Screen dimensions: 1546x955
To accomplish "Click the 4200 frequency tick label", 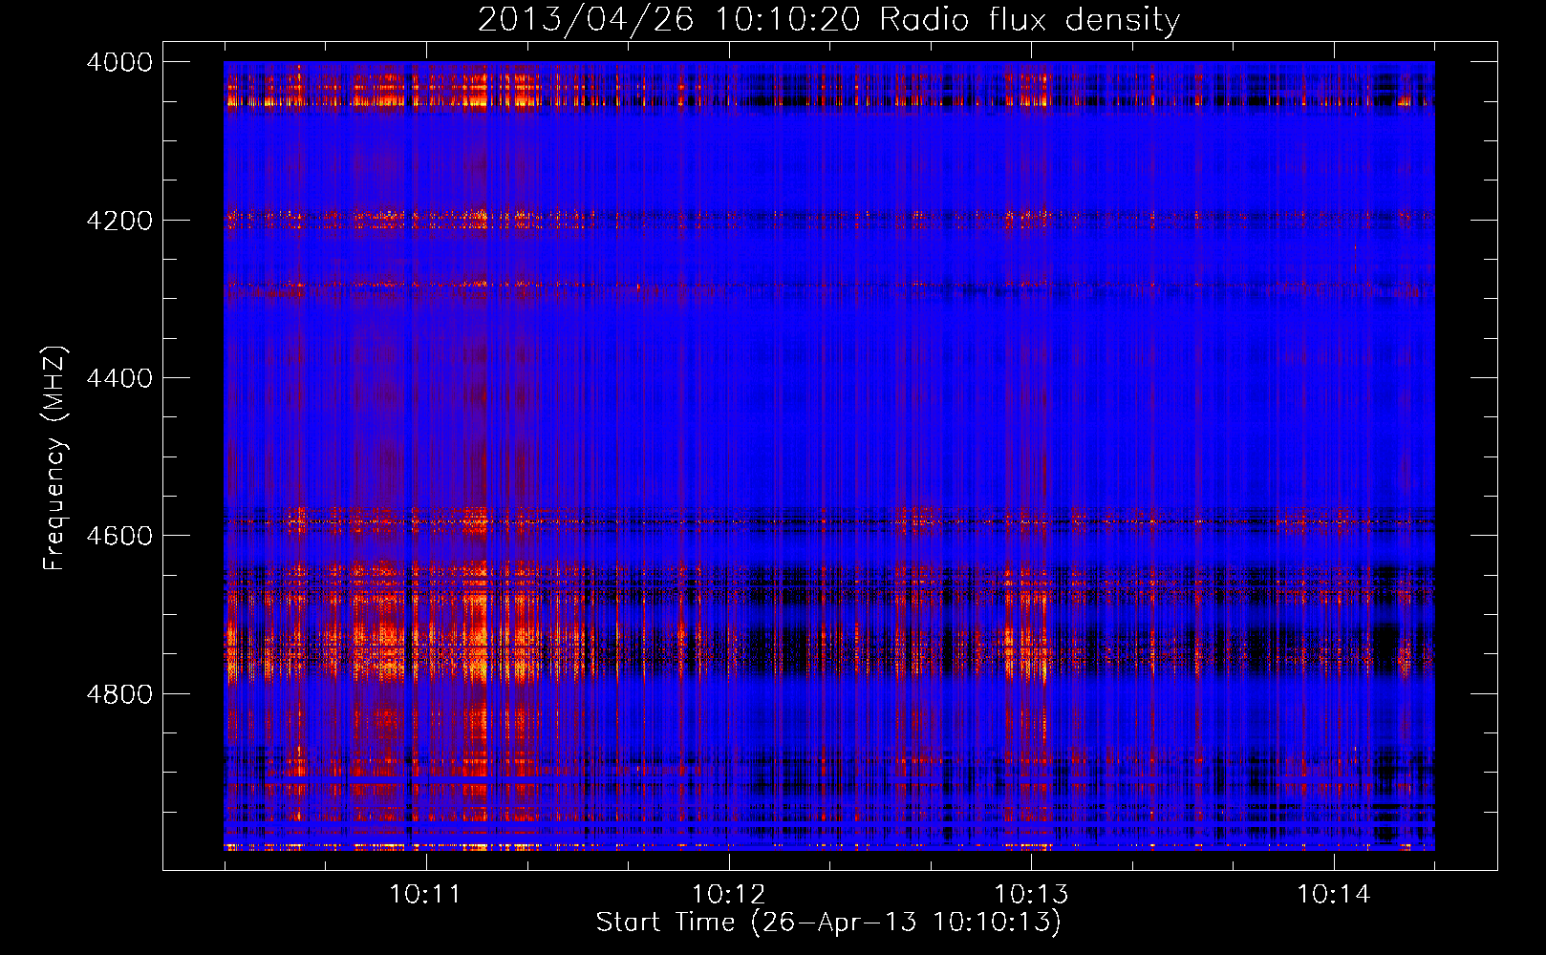I will click(x=119, y=221).
